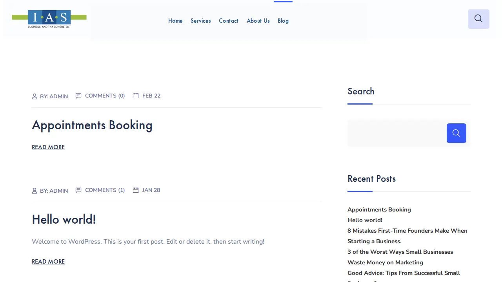Click the IAS Business and Tax Consultant logo
Image resolution: width=502 pixels, height=282 pixels.
pos(49,19)
